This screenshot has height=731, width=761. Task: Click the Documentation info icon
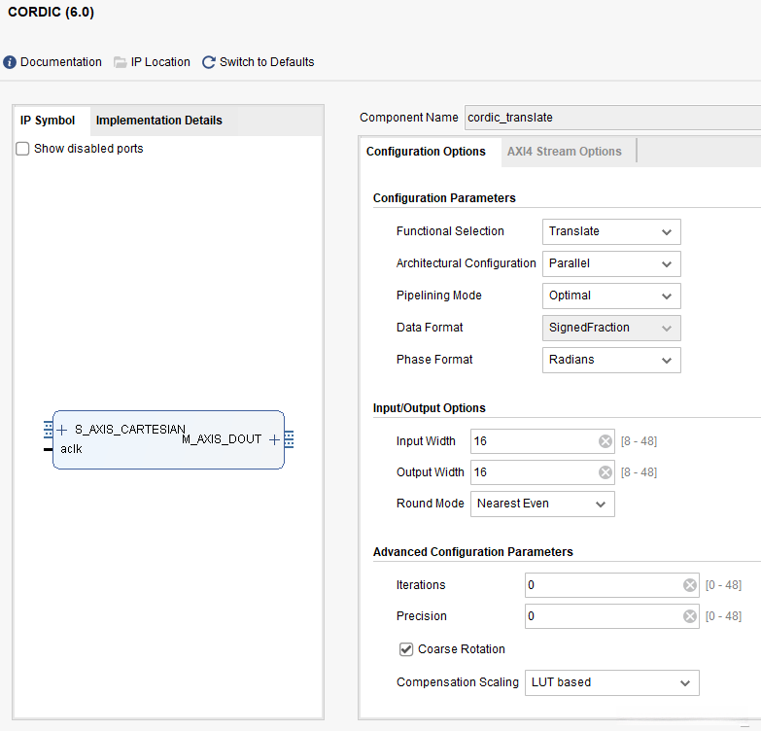10,62
